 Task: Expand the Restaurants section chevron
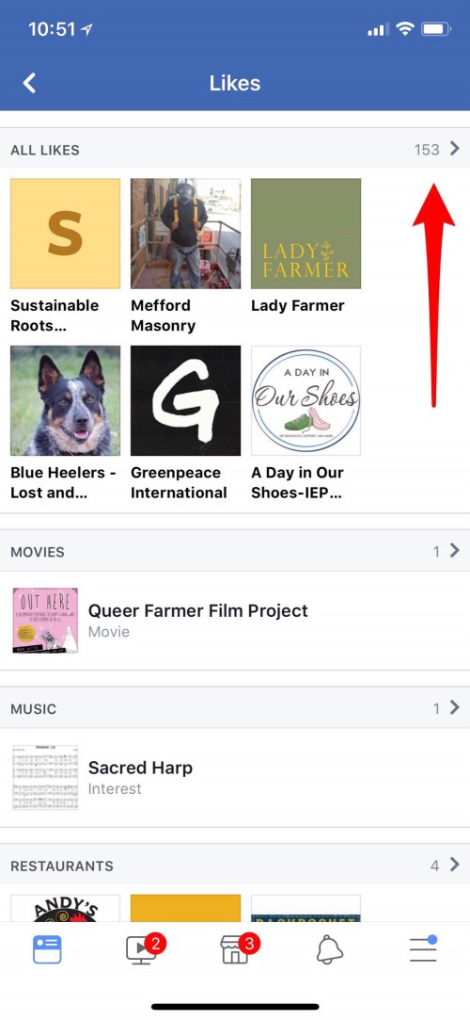pos(454,866)
